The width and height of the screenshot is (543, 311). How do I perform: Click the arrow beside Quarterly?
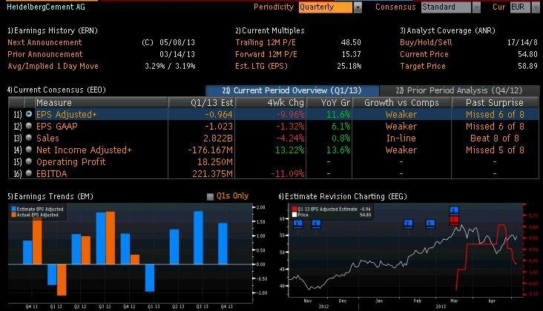[358, 7]
